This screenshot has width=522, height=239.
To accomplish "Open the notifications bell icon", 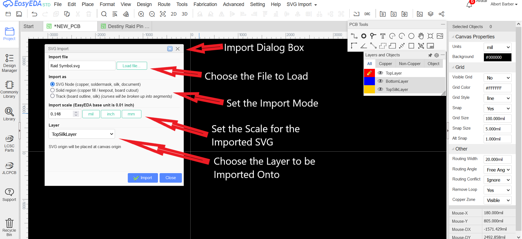I will 469,4.
